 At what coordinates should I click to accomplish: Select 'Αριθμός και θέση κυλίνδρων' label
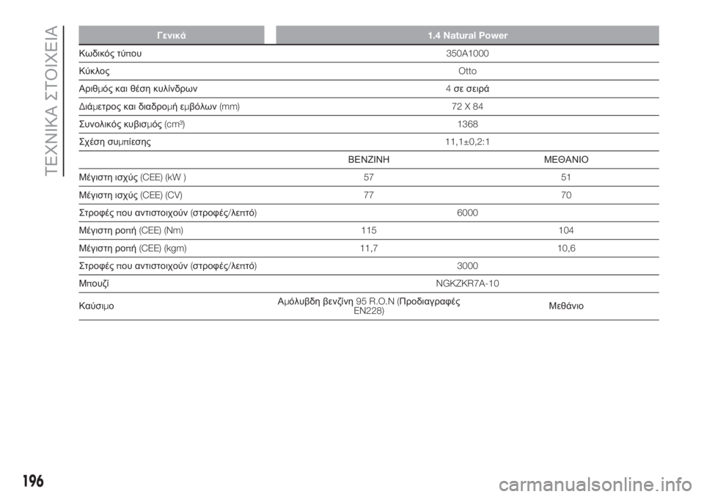[x=139, y=89]
